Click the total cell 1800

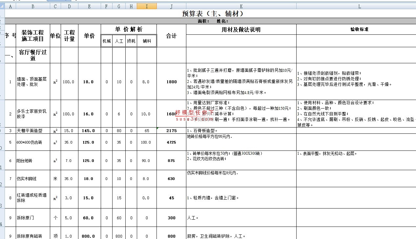click(x=171, y=82)
